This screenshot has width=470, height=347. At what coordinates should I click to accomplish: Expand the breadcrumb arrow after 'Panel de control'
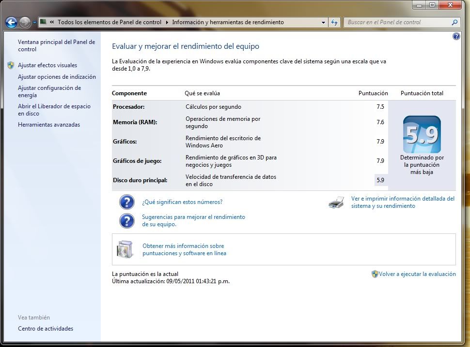click(x=167, y=22)
